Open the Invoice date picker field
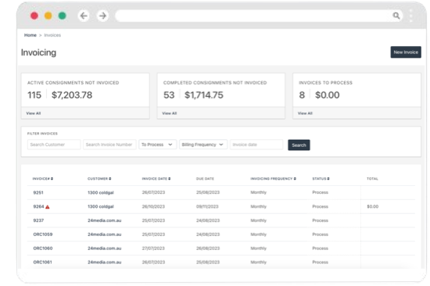Image resolution: width=430 pixels, height=286 pixels. pyautogui.click(x=256, y=145)
